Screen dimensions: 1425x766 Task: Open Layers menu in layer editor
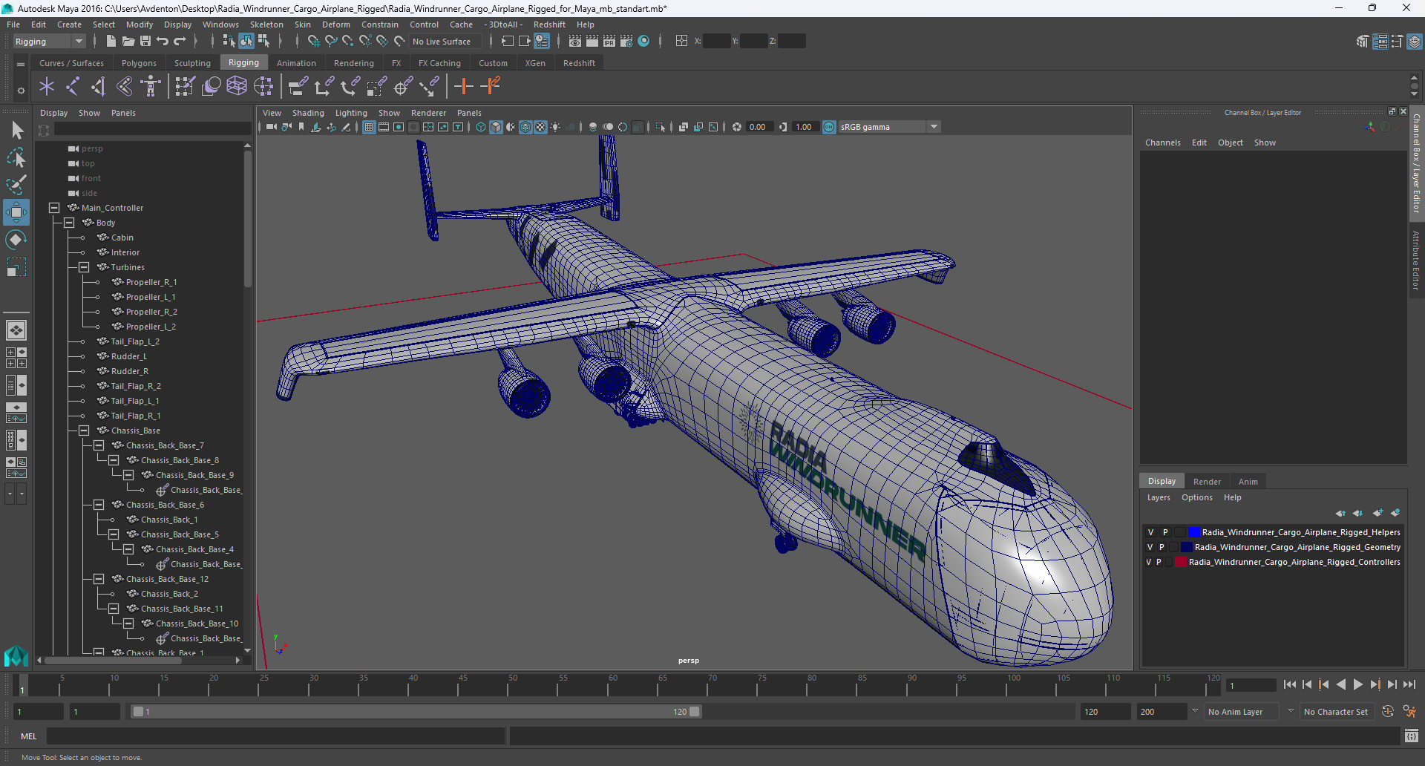point(1158,497)
